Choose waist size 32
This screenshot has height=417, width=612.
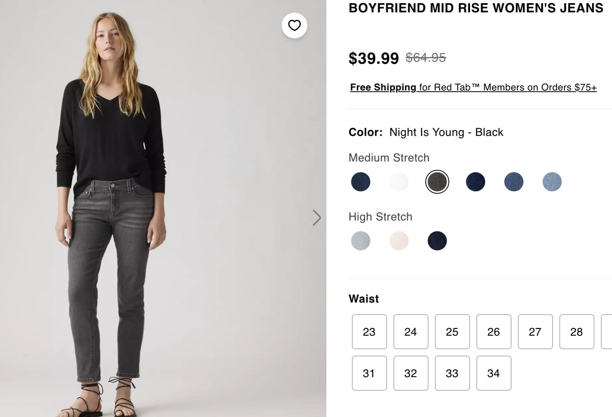pos(411,373)
